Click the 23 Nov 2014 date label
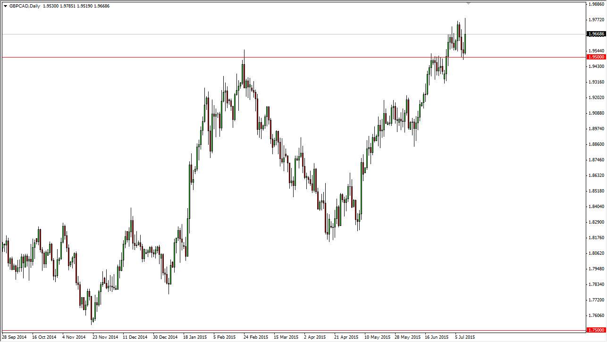This screenshot has width=607, height=342. click(105, 338)
